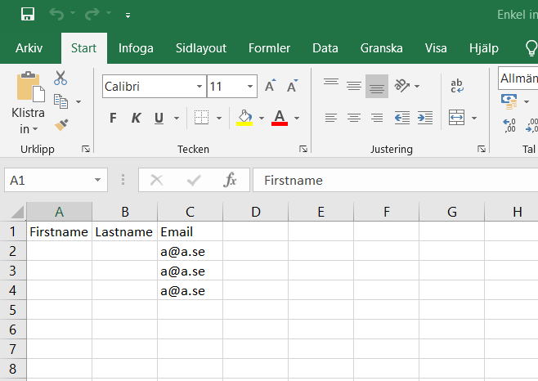Click the Decrease Font Size icon
This screenshot has width=538, height=381.
pos(293,86)
